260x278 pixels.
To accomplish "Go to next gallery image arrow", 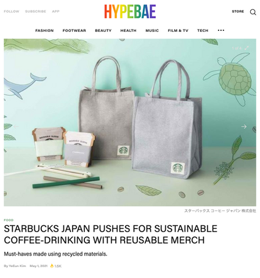I will pos(244,127).
